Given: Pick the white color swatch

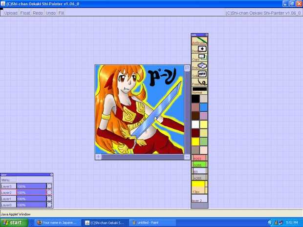Looking at the screenshot, I should click(x=195, y=124).
